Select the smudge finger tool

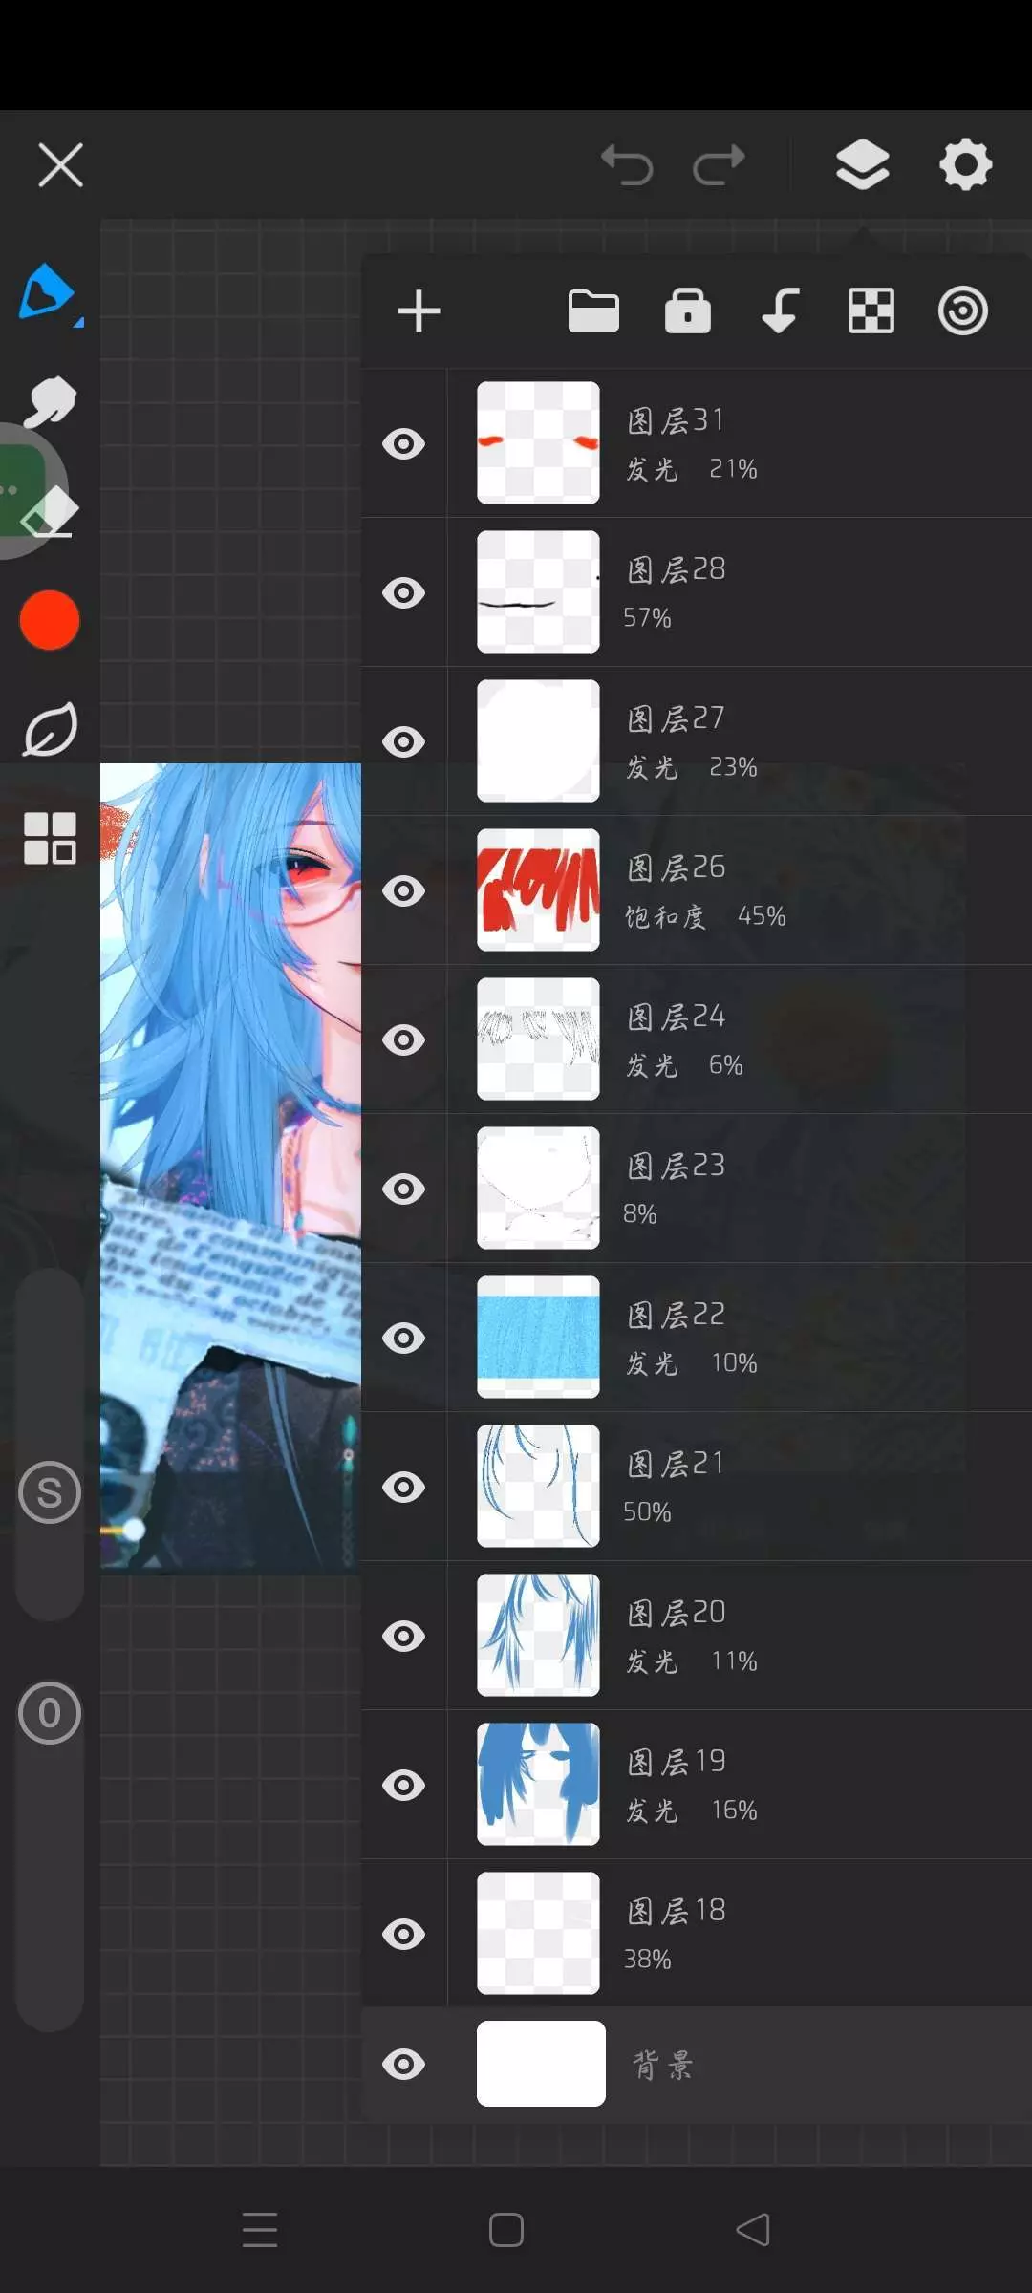click(x=48, y=401)
